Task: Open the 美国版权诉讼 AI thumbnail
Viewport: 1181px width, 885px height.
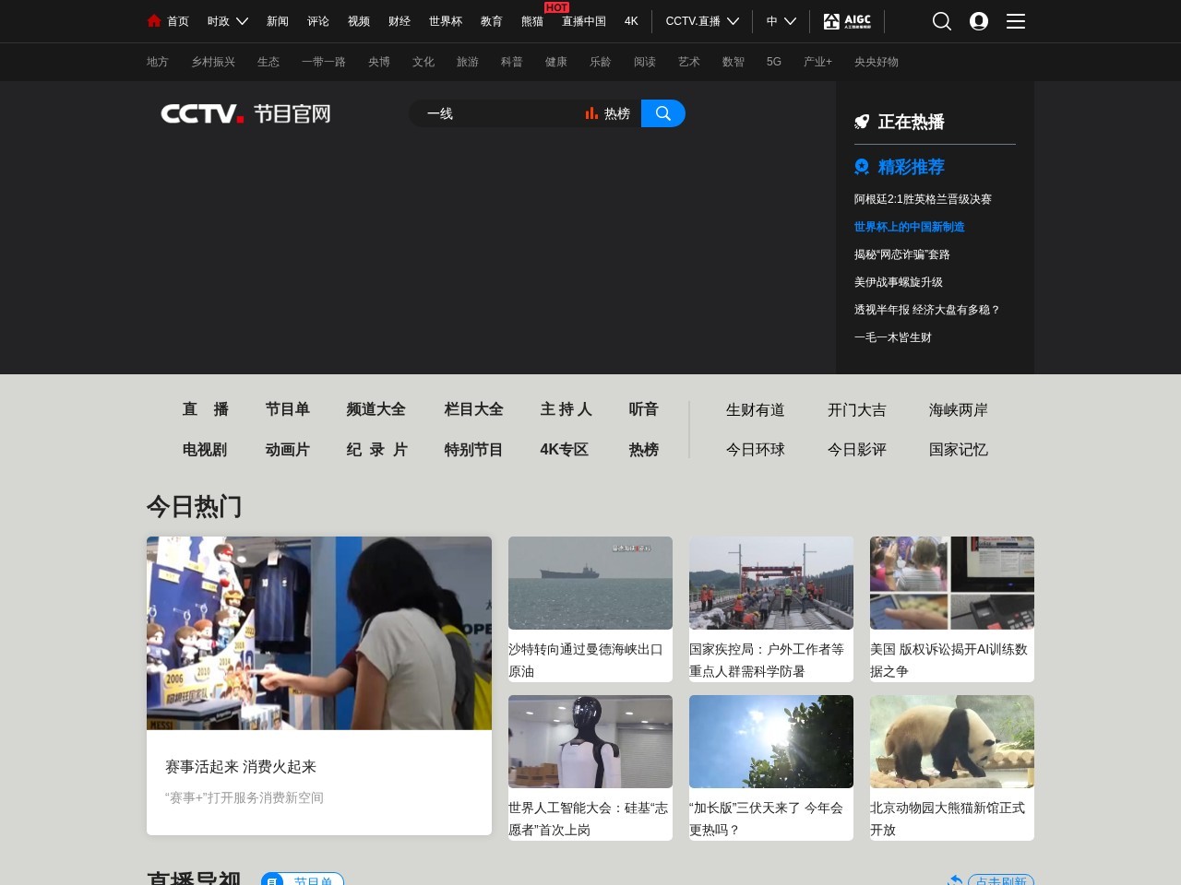Action: click(952, 583)
